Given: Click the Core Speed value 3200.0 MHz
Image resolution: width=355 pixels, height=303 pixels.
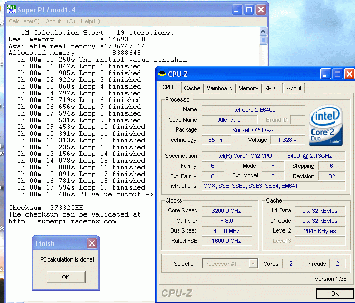Looking at the screenshot, I should 226,211.
